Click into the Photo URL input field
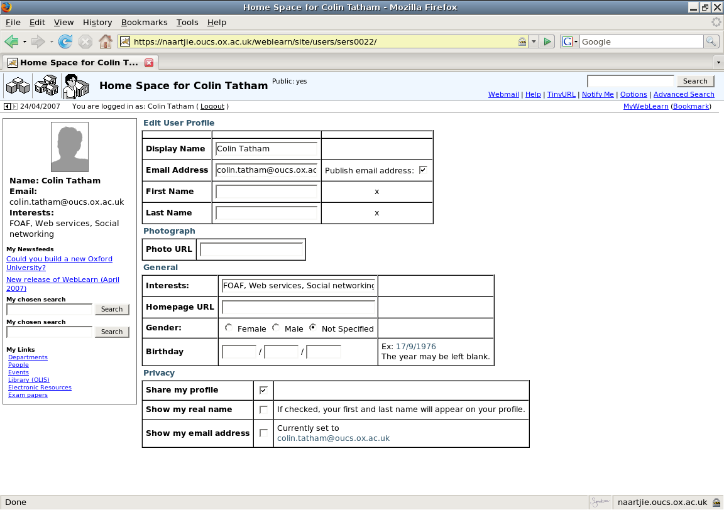The image size is (724, 510). pyautogui.click(x=251, y=249)
